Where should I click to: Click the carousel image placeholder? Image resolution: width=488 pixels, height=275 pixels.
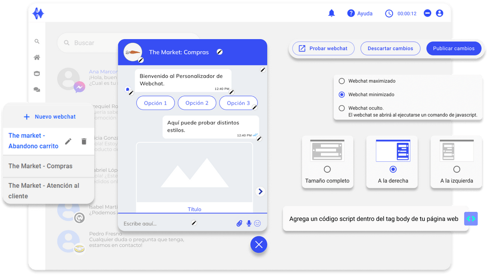[194, 173]
